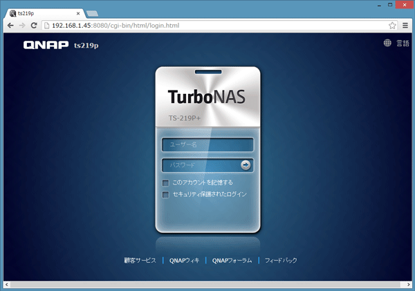415x291 pixels.
Task: Focus the ユーザー名 username field
Action: pos(207,144)
